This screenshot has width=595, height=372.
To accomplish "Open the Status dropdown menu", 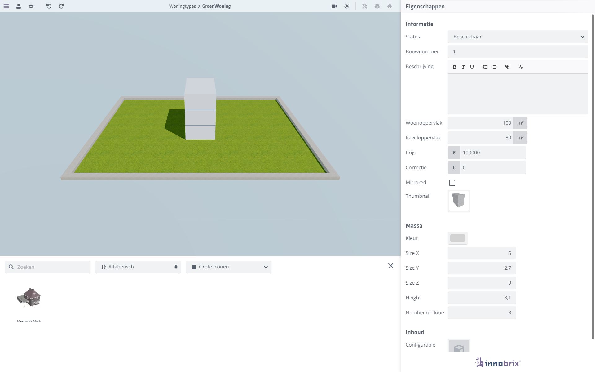I will (518, 37).
